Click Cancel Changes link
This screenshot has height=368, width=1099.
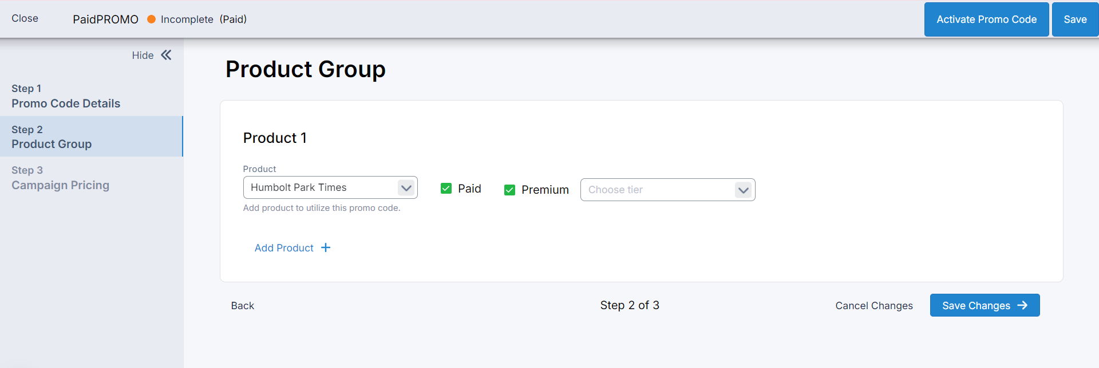coord(874,306)
